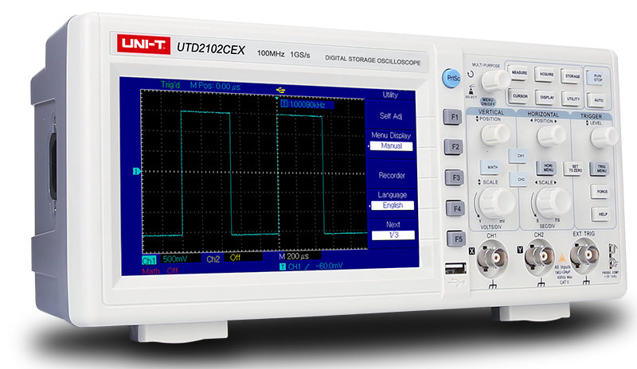Image resolution: width=637 pixels, height=369 pixels.
Task: Hit the AUTO setup button
Action: (599, 100)
